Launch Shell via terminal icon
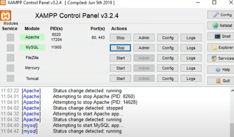 click(221, 37)
